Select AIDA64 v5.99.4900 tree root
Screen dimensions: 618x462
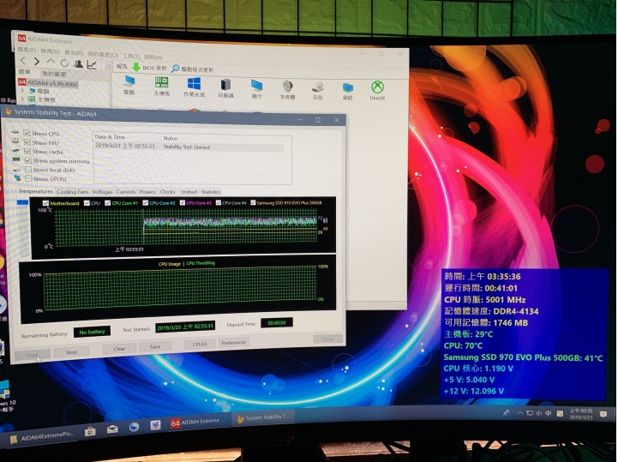[x=48, y=83]
